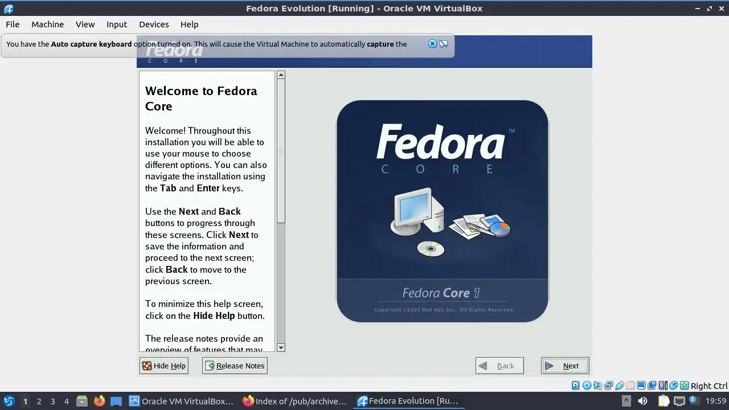
Task: Click the optical disk status icon
Action: (587, 386)
